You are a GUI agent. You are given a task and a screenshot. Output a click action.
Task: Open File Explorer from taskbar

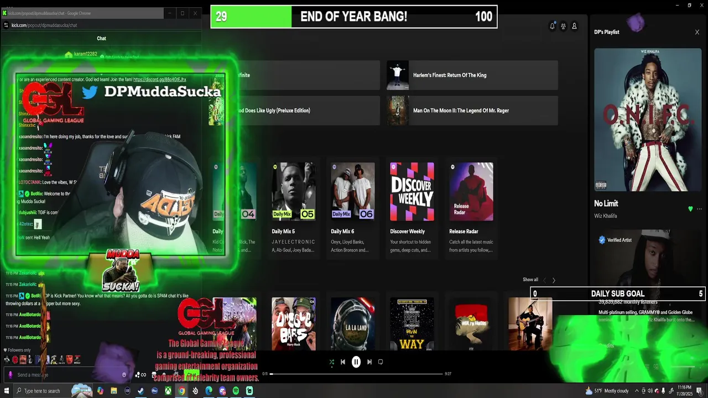(114, 391)
